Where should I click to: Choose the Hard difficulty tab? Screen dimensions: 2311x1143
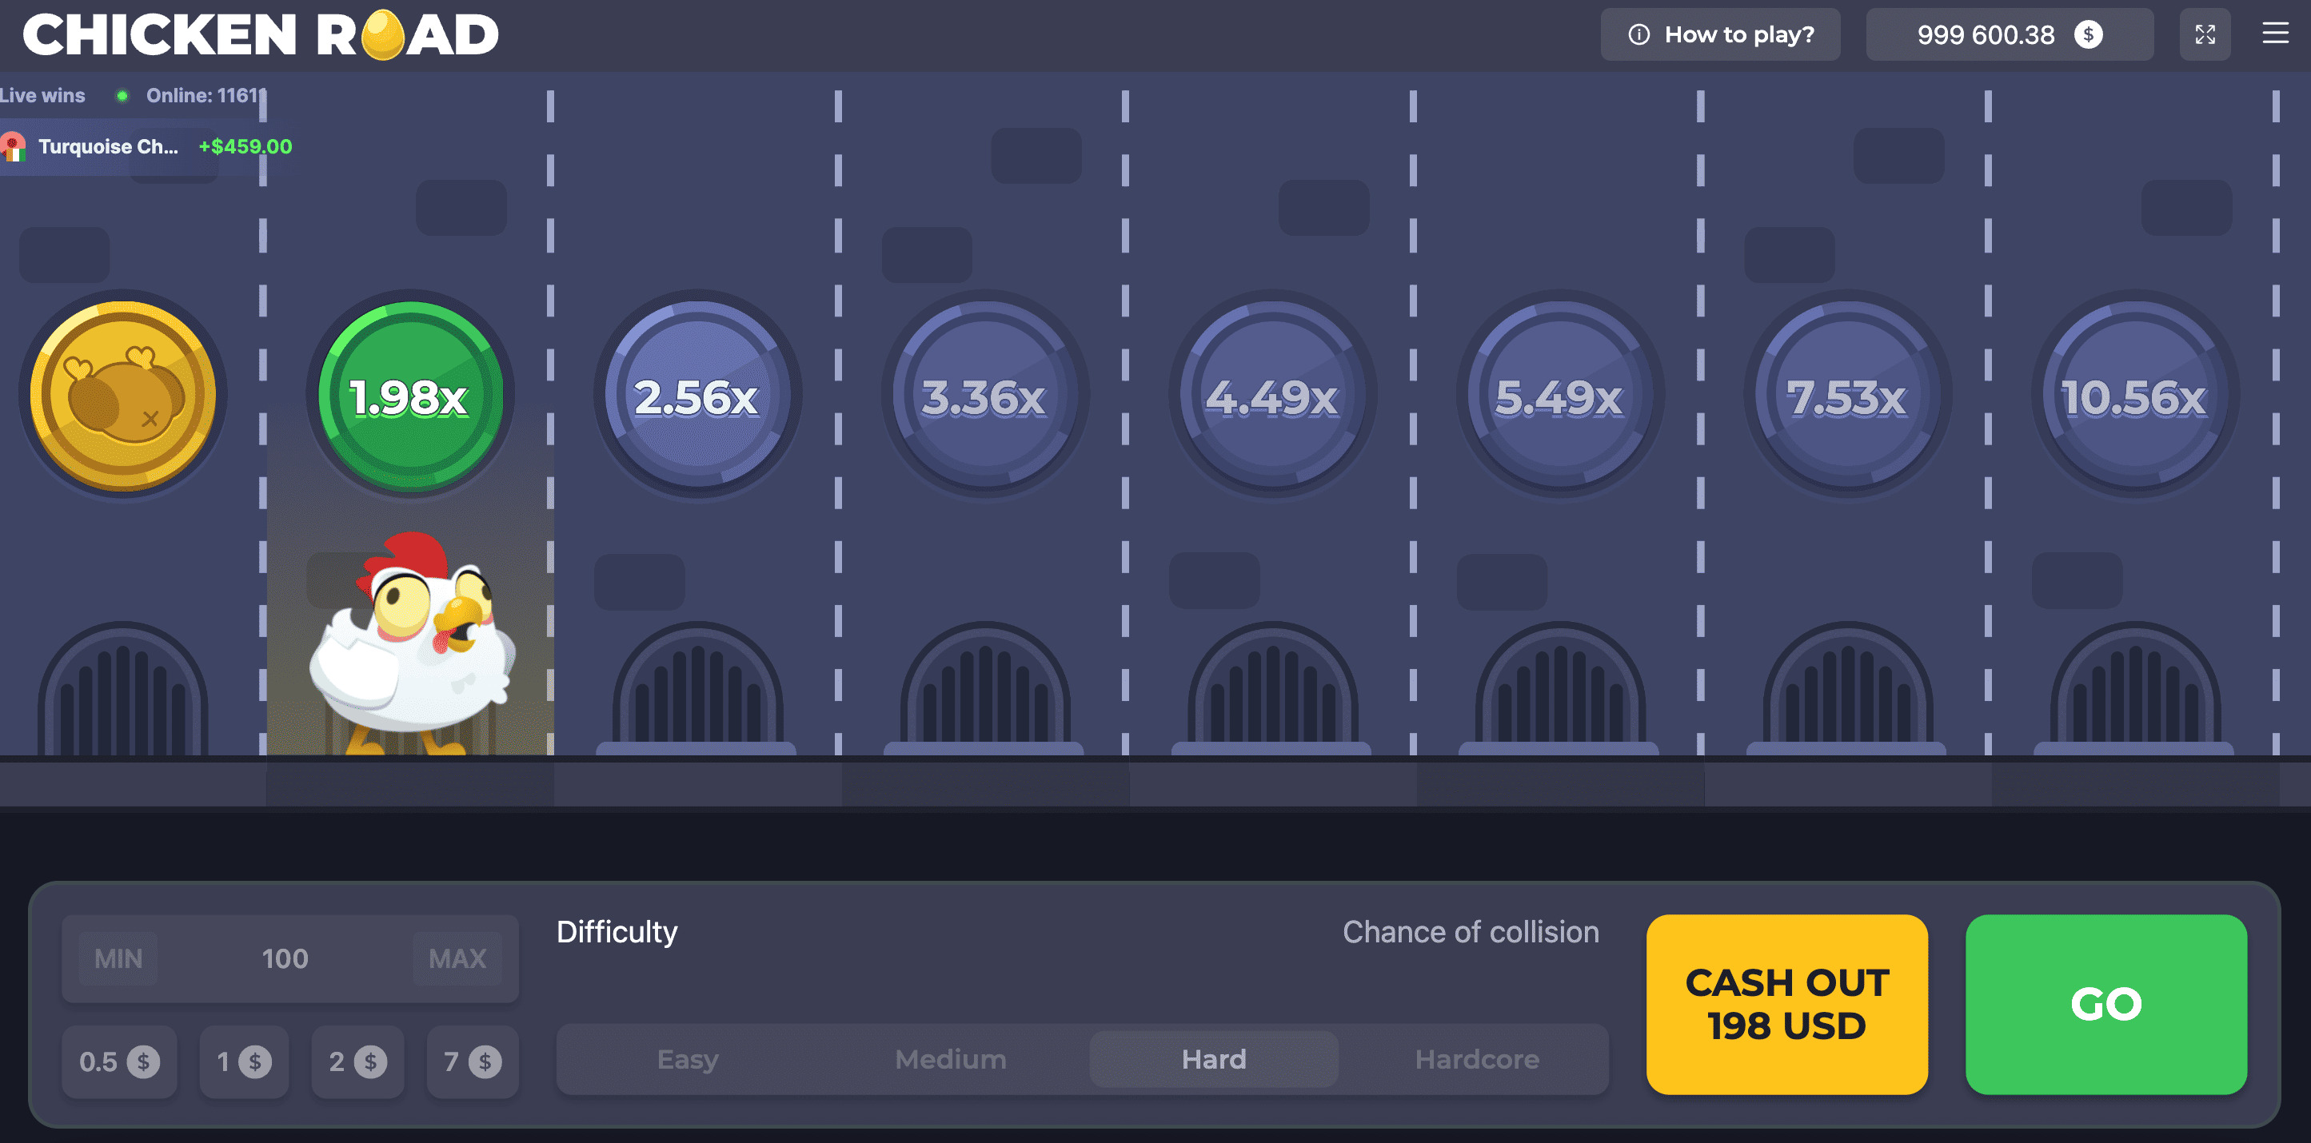1213,1059
